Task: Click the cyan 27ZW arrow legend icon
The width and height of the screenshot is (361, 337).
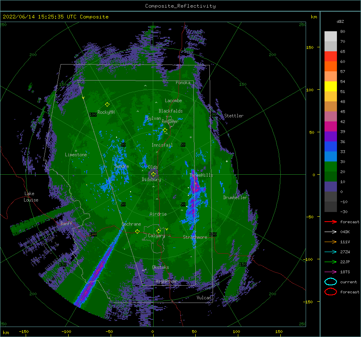Action: (331, 252)
